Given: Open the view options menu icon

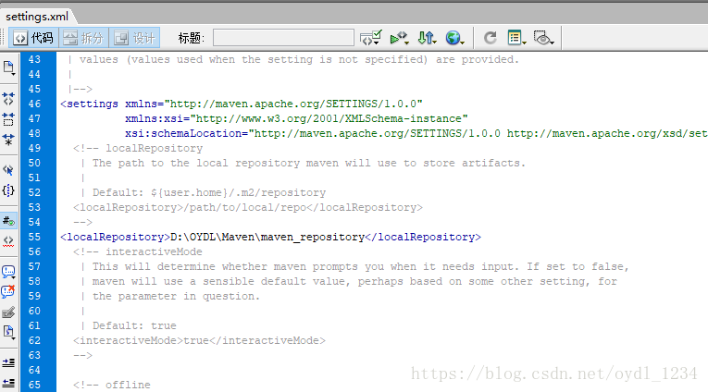Looking at the screenshot, I should pos(516,38).
